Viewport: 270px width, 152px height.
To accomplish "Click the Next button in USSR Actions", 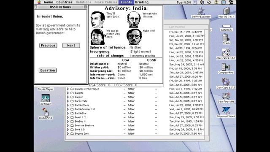I will tap(71, 46).
